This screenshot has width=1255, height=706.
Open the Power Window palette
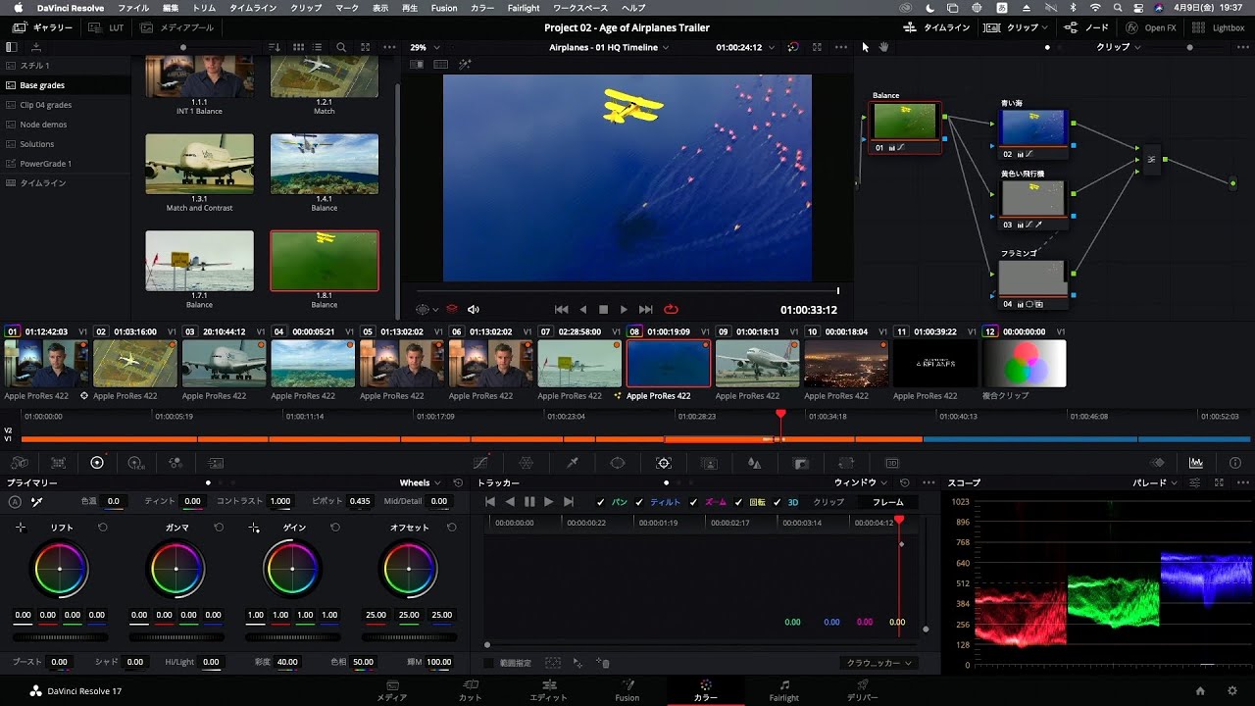click(x=618, y=463)
